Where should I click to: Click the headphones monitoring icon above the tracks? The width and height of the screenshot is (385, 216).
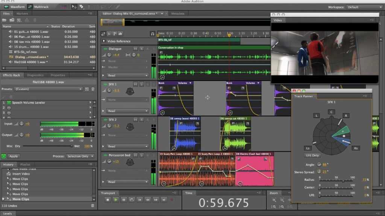152,34
